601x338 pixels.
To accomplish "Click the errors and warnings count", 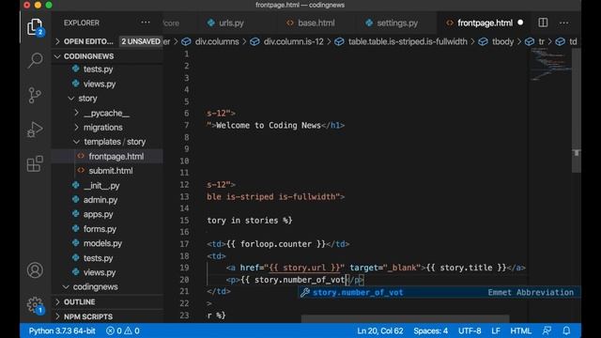I will pos(123,330).
